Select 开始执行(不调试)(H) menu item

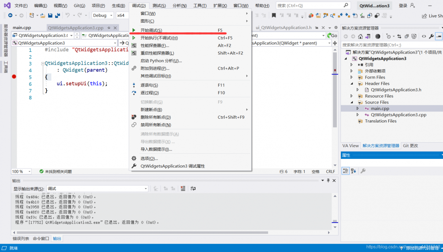190,38
